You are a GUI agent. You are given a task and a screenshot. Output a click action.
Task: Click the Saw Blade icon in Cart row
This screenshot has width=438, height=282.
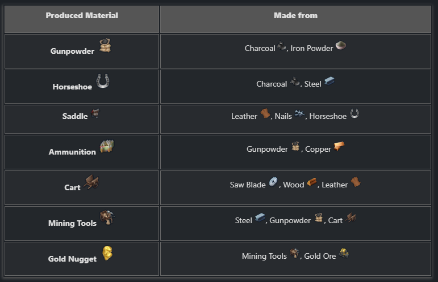click(273, 182)
